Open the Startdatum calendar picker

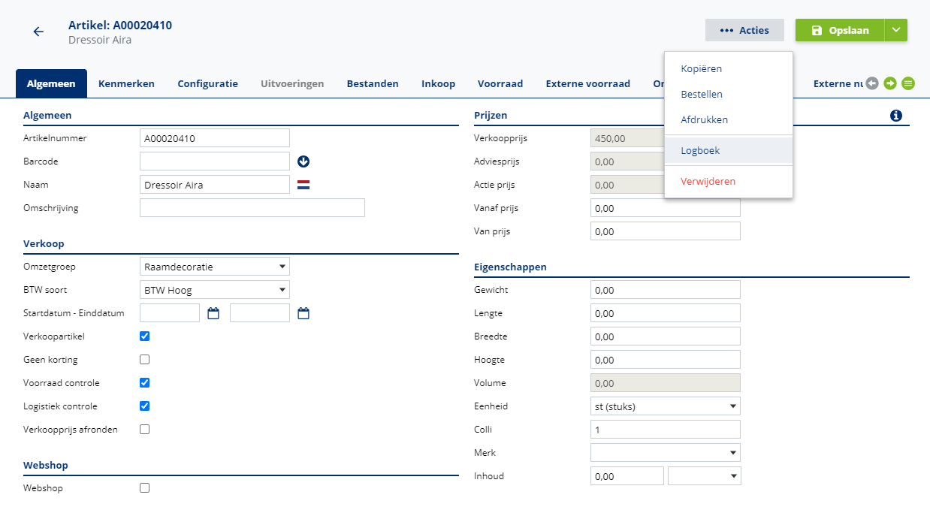(x=213, y=313)
